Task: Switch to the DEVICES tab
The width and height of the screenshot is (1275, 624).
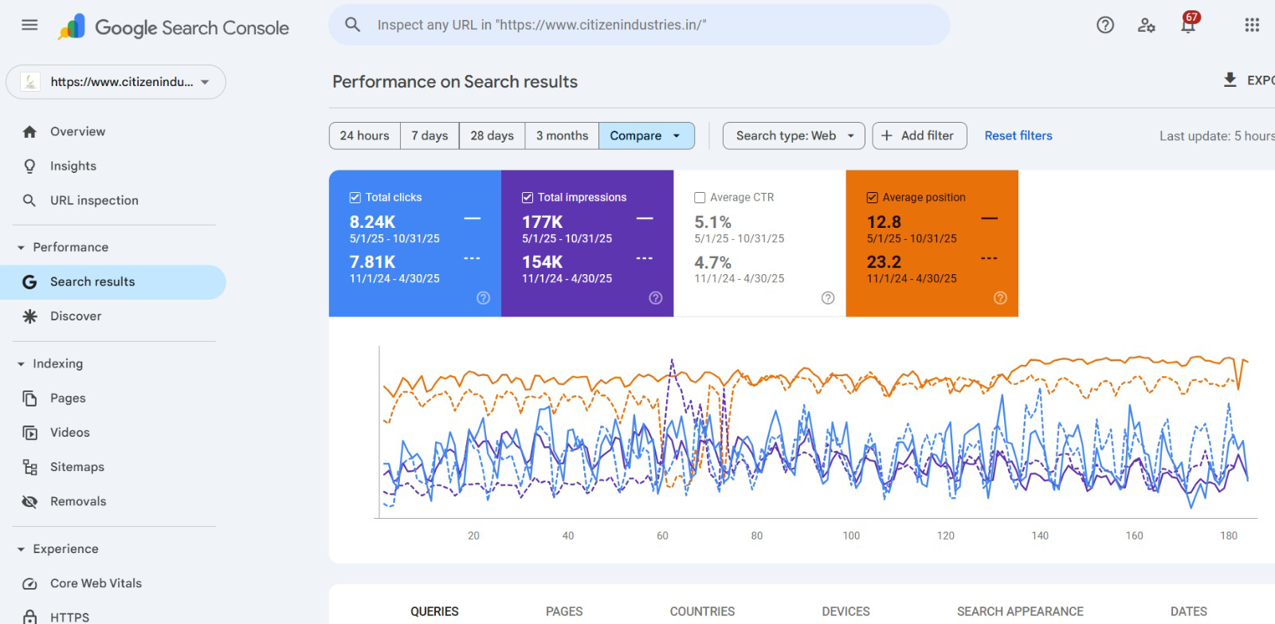Action: [845, 611]
